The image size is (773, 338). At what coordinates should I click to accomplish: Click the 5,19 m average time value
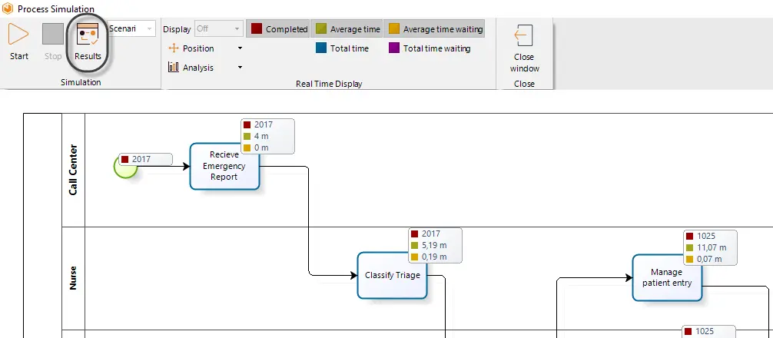(434, 245)
